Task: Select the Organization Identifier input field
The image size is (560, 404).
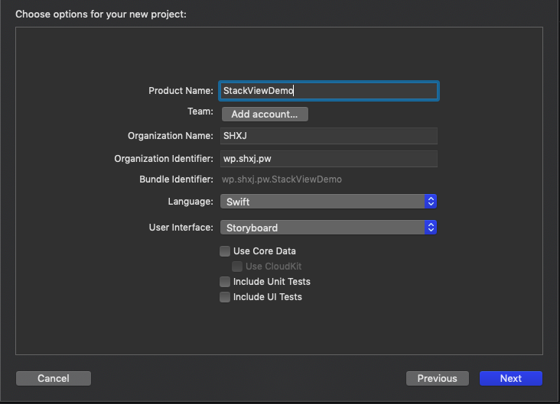Action: click(x=329, y=159)
